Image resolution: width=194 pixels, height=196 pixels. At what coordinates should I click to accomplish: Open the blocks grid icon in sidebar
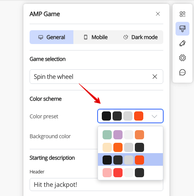(x=182, y=14)
